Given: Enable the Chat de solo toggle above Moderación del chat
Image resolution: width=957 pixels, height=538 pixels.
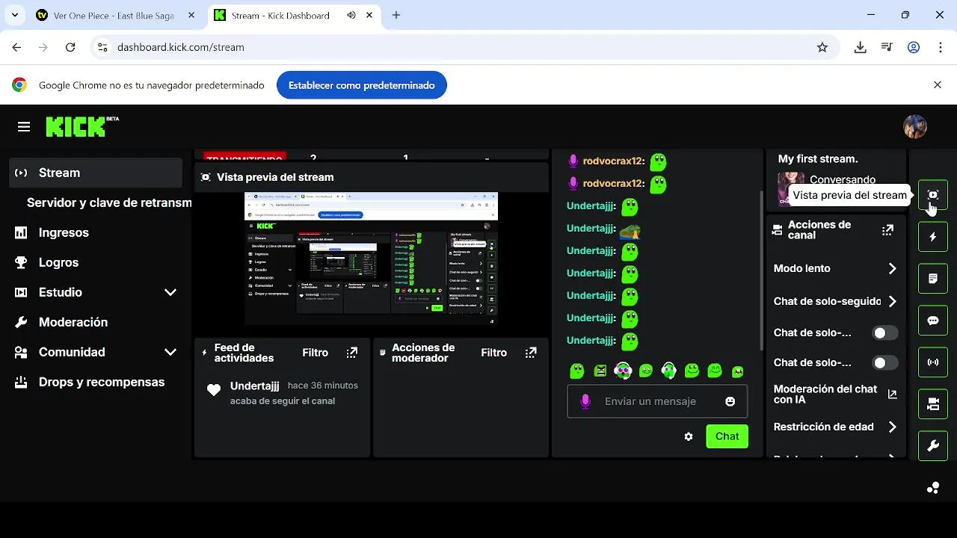Looking at the screenshot, I should tap(885, 363).
